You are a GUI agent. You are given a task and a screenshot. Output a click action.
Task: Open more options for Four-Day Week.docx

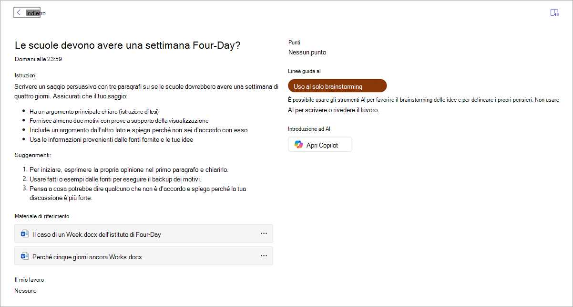point(264,233)
